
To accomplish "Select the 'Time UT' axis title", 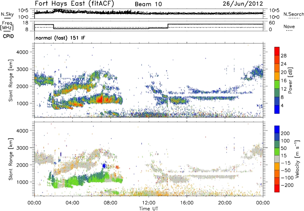I will tap(149, 209).
